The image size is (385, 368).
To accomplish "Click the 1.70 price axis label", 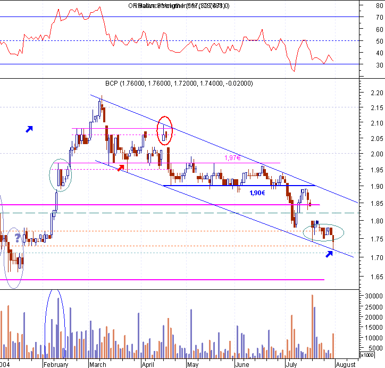I will (377, 258).
